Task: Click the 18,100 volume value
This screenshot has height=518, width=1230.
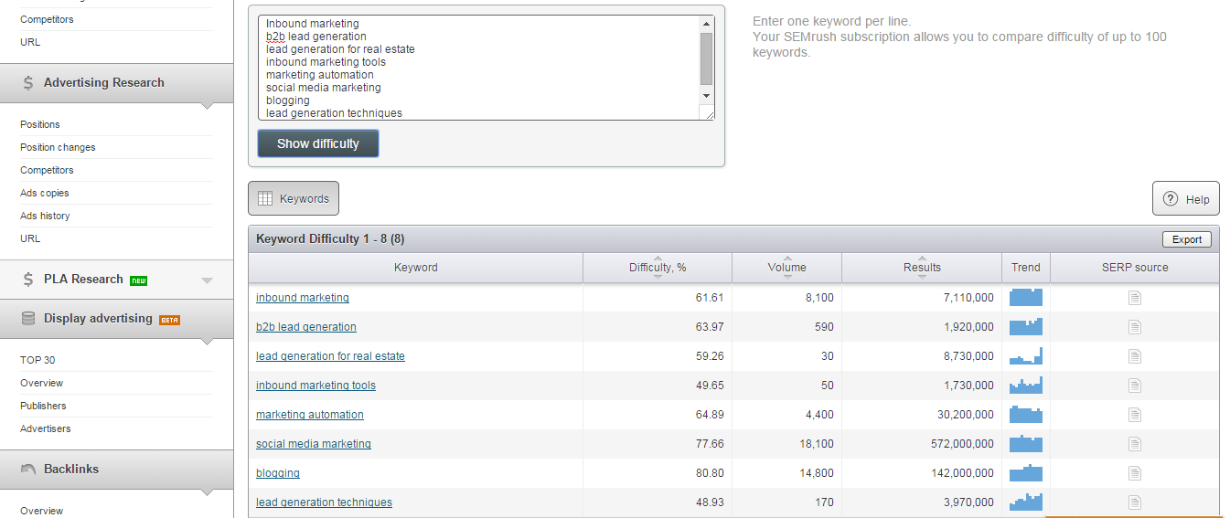Action: point(817,444)
